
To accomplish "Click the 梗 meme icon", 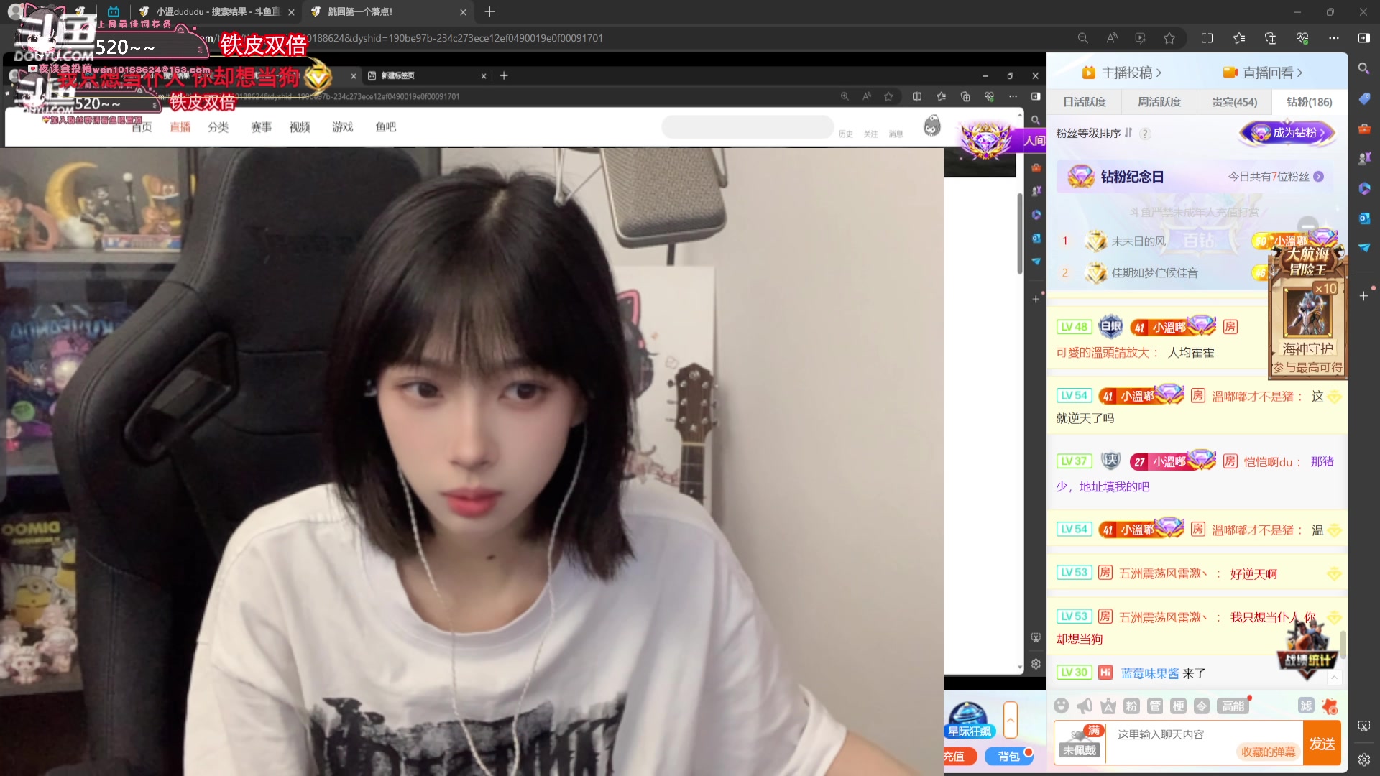I will (x=1179, y=706).
